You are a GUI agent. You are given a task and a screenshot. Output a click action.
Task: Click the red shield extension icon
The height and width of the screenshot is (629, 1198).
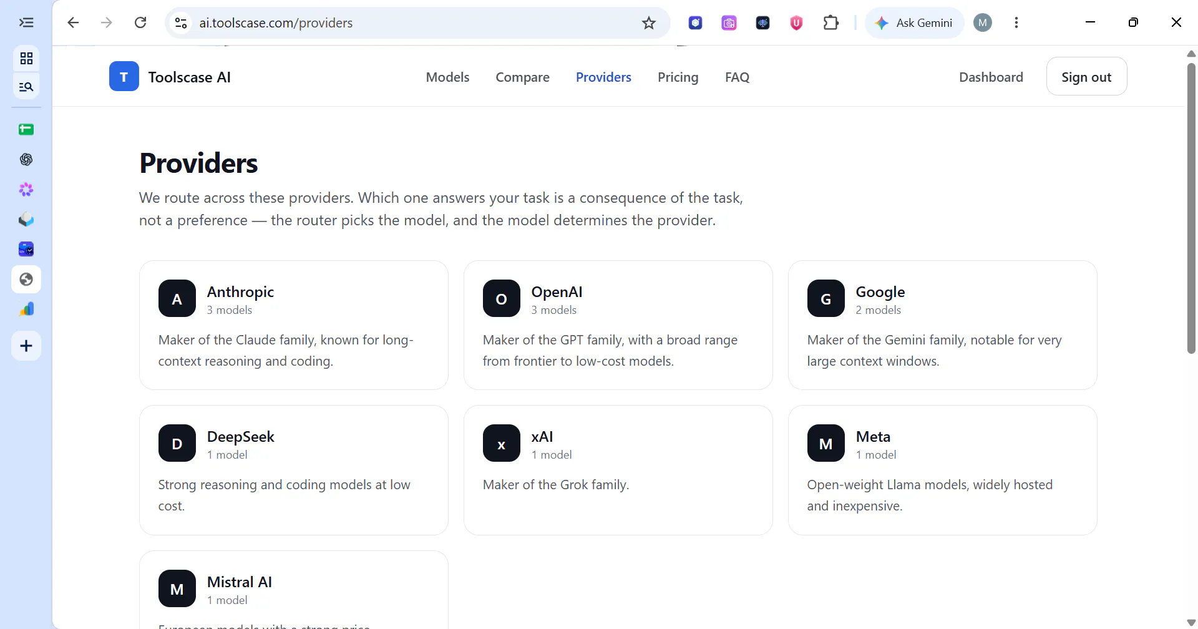click(796, 23)
